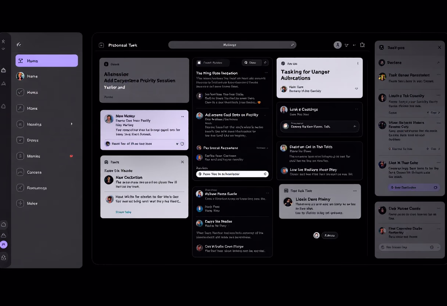Screen dimensions: 447x306
Task: Click the rail icon directly below the purple circle
Action: tap(4, 257)
